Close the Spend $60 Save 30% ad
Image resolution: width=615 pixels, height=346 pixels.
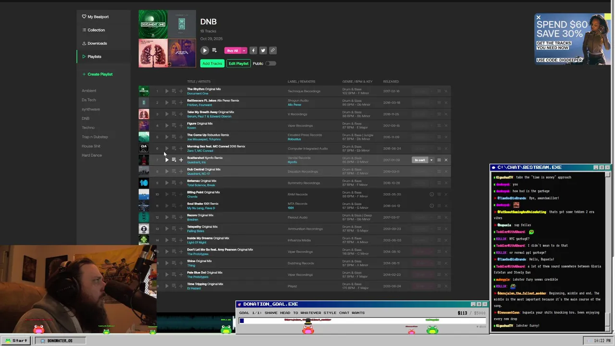tap(538, 18)
